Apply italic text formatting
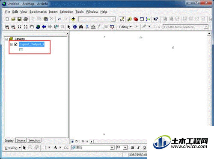The width and height of the screenshot is (214, 159). (x=138, y=147)
